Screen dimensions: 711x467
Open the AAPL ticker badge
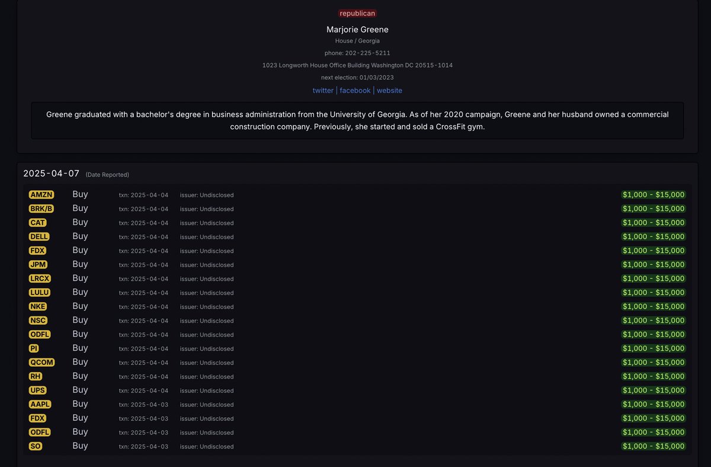click(40, 404)
